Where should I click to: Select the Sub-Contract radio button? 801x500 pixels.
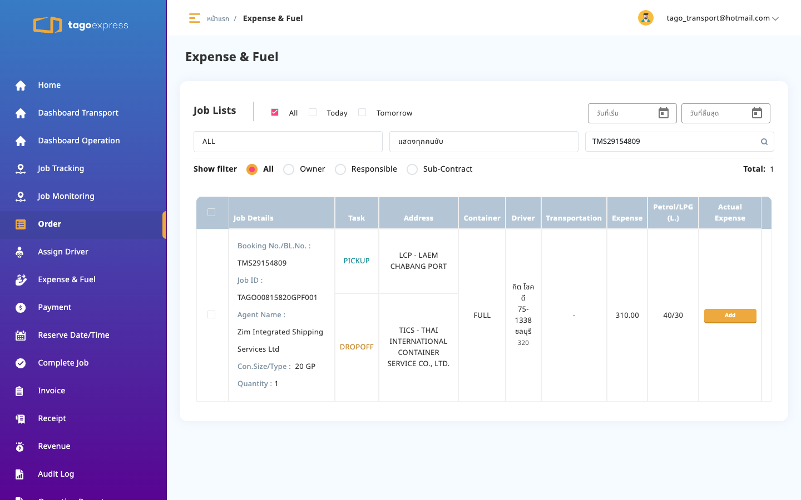(412, 169)
